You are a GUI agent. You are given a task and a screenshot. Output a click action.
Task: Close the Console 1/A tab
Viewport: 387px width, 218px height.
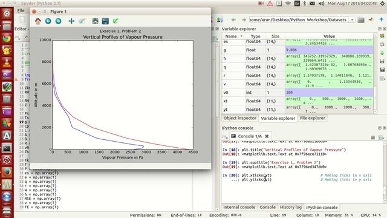267,136
